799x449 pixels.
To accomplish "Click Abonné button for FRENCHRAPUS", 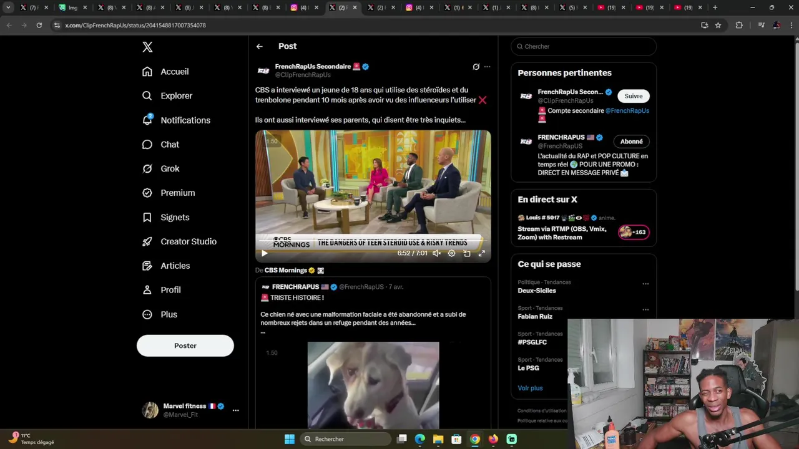I will 632,142.
